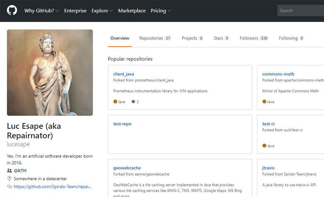Open the Enterprise menu item

[x=75, y=11]
